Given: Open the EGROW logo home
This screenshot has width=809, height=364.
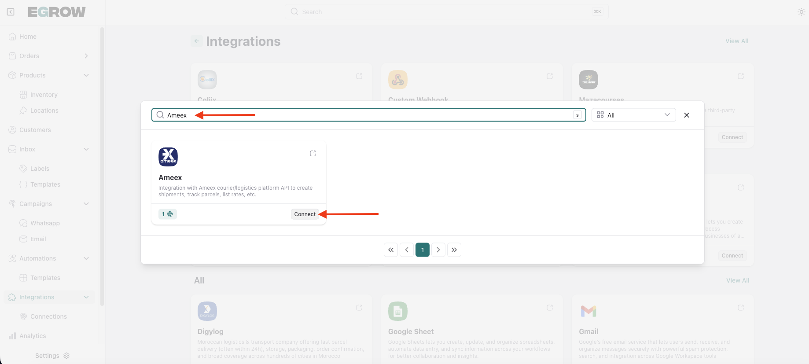Looking at the screenshot, I should pos(57,12).
